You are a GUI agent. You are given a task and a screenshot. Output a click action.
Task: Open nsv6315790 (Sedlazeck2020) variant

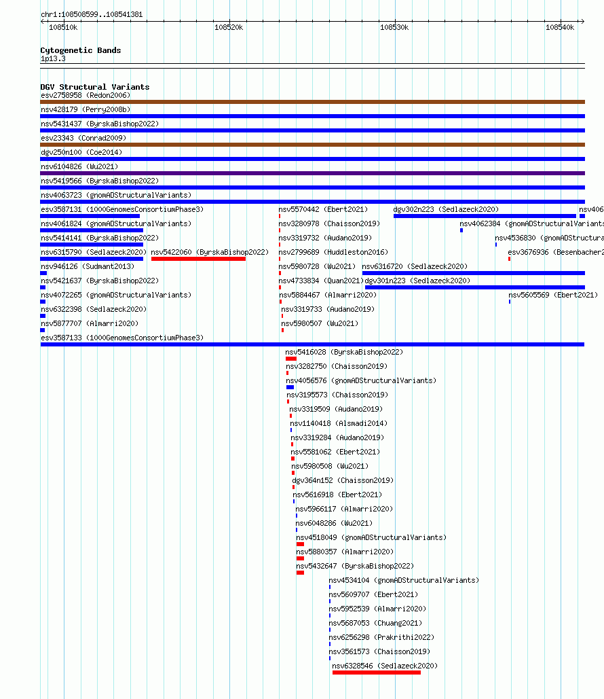[x=94, y=252]
